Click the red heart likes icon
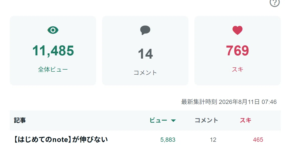 point(237,30)
